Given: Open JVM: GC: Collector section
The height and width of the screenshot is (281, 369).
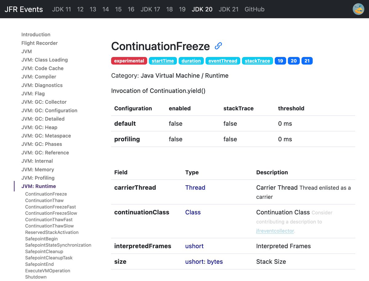Looking at the screenshot, I should 44,102.
